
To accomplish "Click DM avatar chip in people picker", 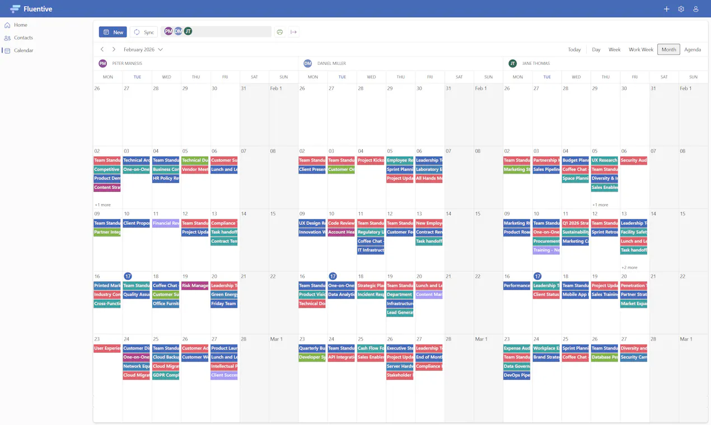I will (x=178, y=31).
